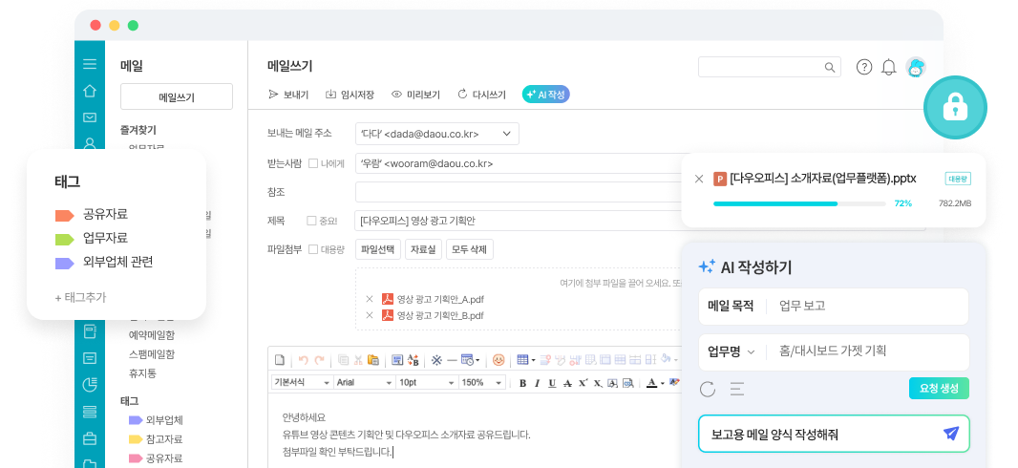Cancel the pptx file upload

click(699, 179)
